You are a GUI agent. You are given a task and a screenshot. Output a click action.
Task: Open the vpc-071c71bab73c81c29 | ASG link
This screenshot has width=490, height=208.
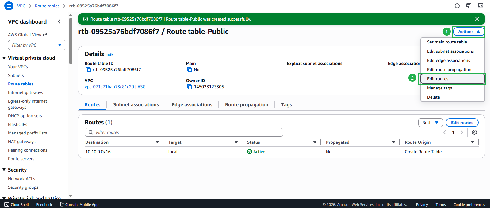tap(115, 87)
